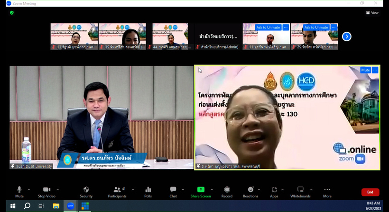The image size is (389, 212).
Task: Click the red End meeting button
Action: (x=370, y=192)
